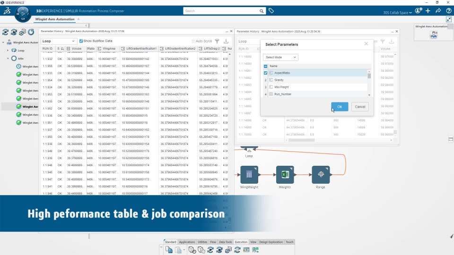
Task: Click Cancel in the Select Parameters dialog
Action: 360,107
